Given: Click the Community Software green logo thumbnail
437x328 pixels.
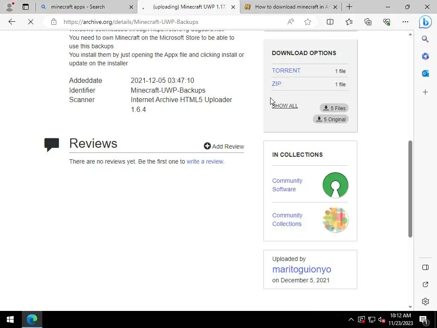Looking at the screenshot, I should [335, 185].
